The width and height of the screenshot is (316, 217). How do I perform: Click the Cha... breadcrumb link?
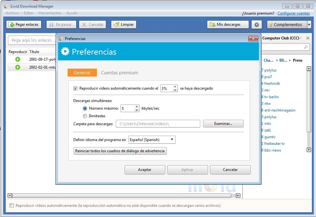point(268,60)
